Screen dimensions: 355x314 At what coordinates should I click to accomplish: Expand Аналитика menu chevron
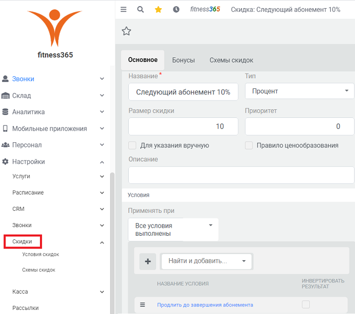tap(102, 112)
